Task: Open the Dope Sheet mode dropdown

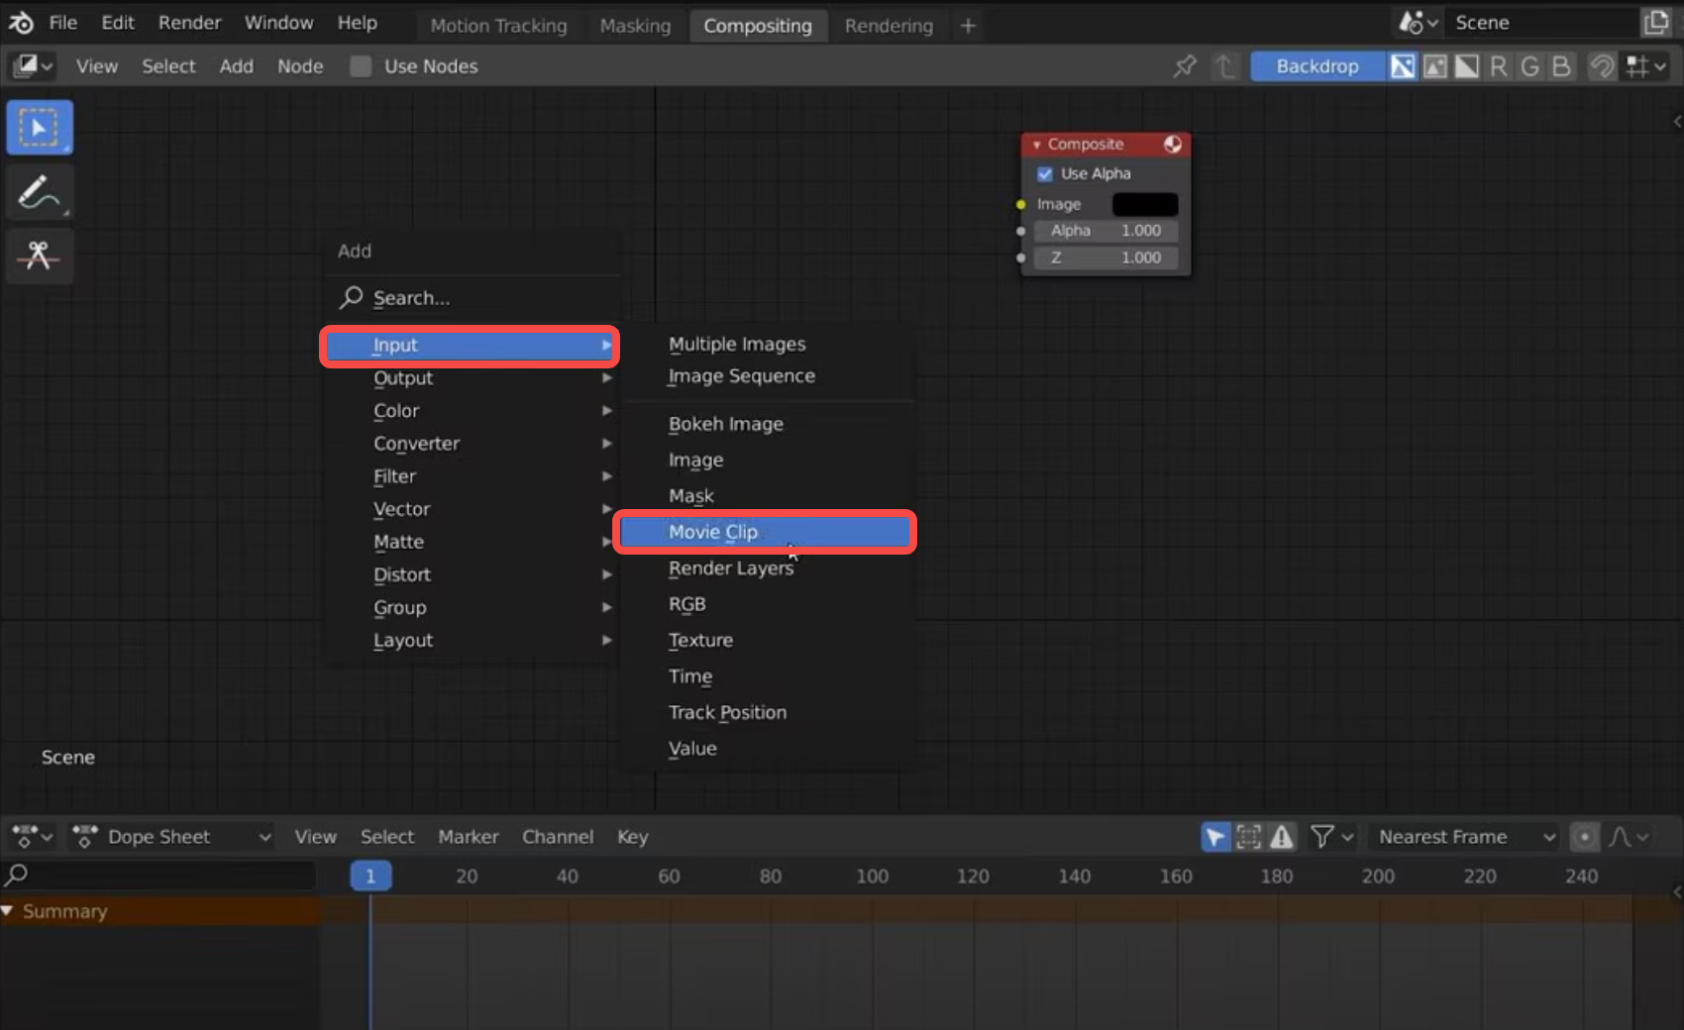Action: pos(168,837)
